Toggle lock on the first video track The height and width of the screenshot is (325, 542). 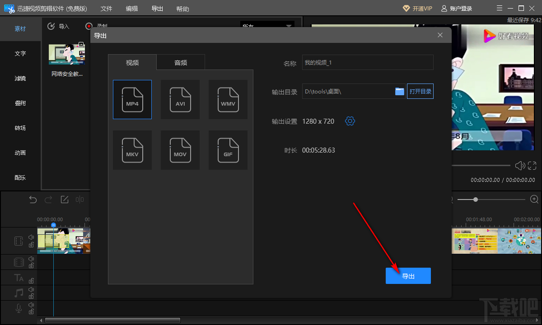tap(31, 245)
